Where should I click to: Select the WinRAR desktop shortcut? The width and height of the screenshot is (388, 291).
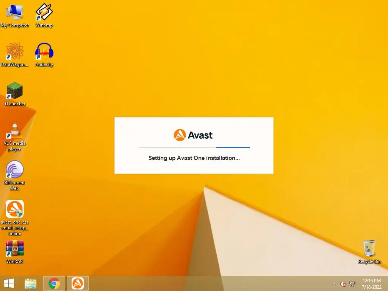tap(15, 252)
